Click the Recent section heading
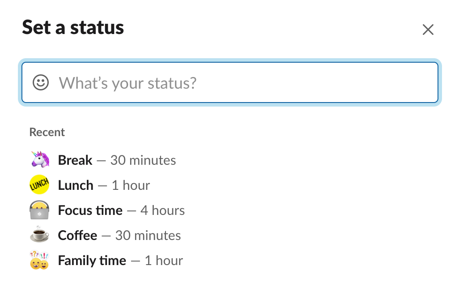Viewport: 459px width, 287px height. tap(47, 132)
